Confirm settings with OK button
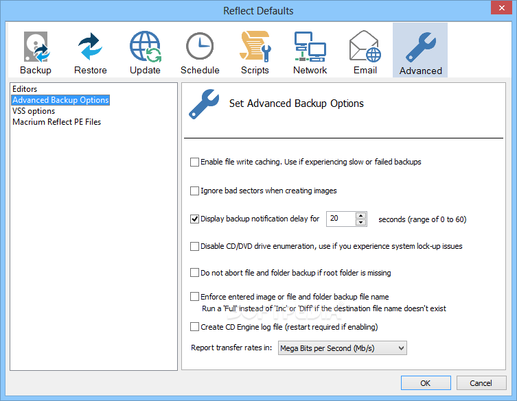Screen dimensions: 517x401 click(426, 383)
